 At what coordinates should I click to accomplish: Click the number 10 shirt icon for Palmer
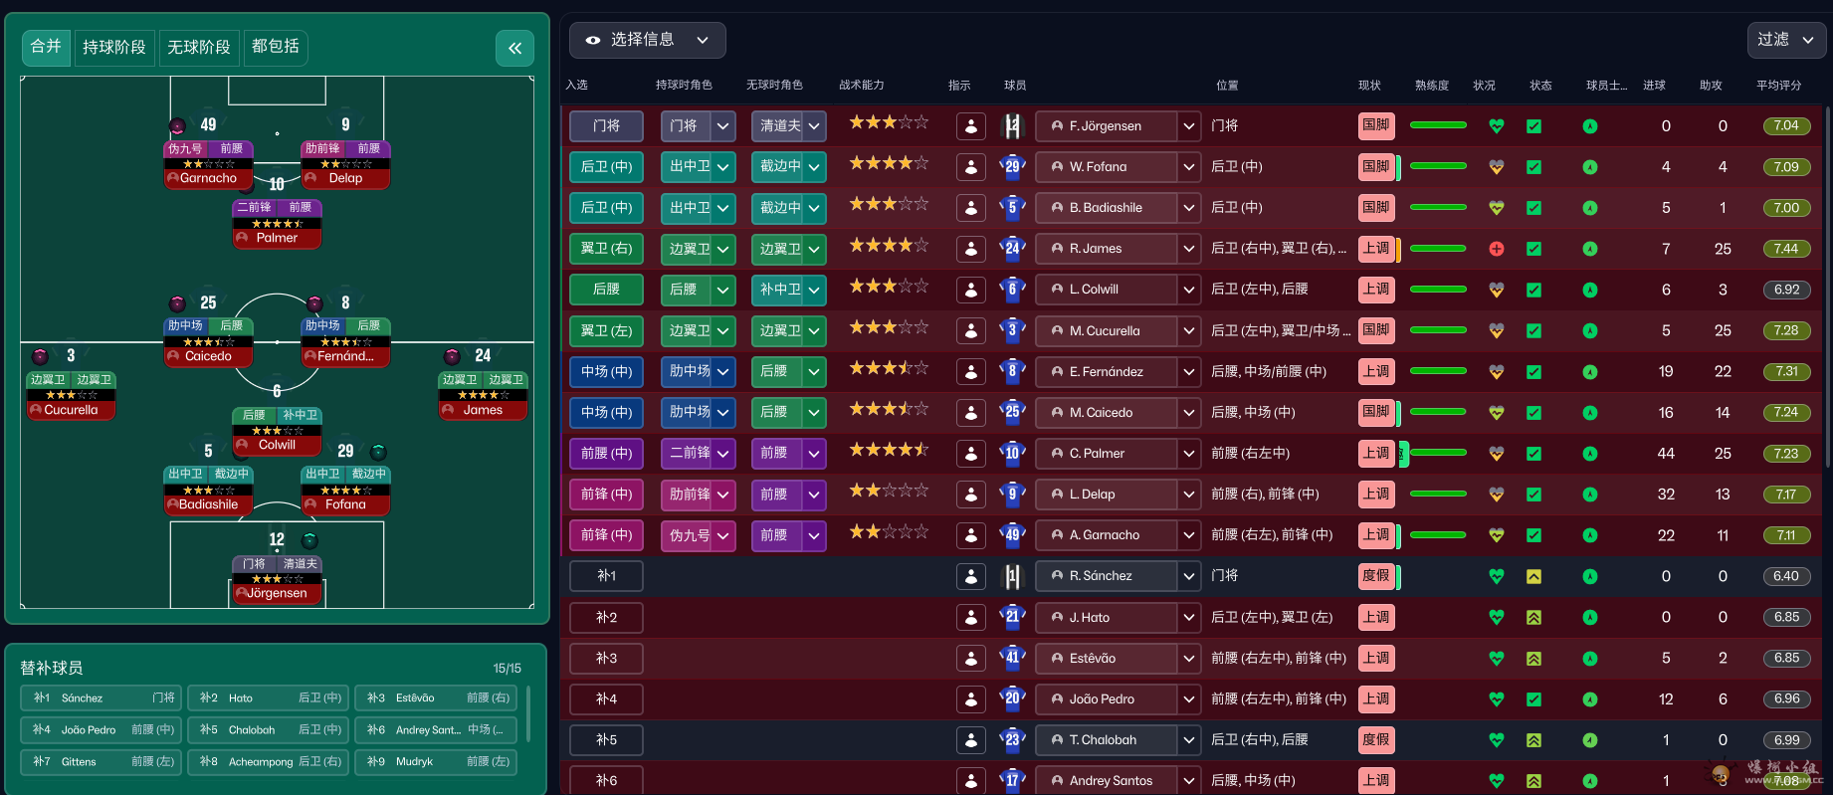(x=1012, y=454)
